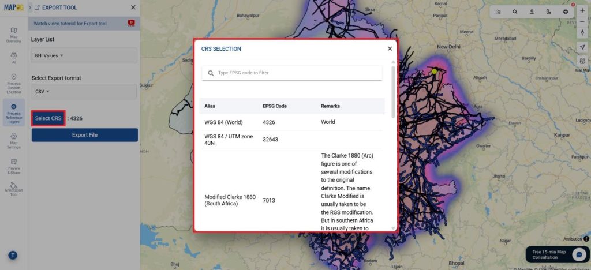Open the measure ruler tool

pyautogui.click(x=549, y=12)
